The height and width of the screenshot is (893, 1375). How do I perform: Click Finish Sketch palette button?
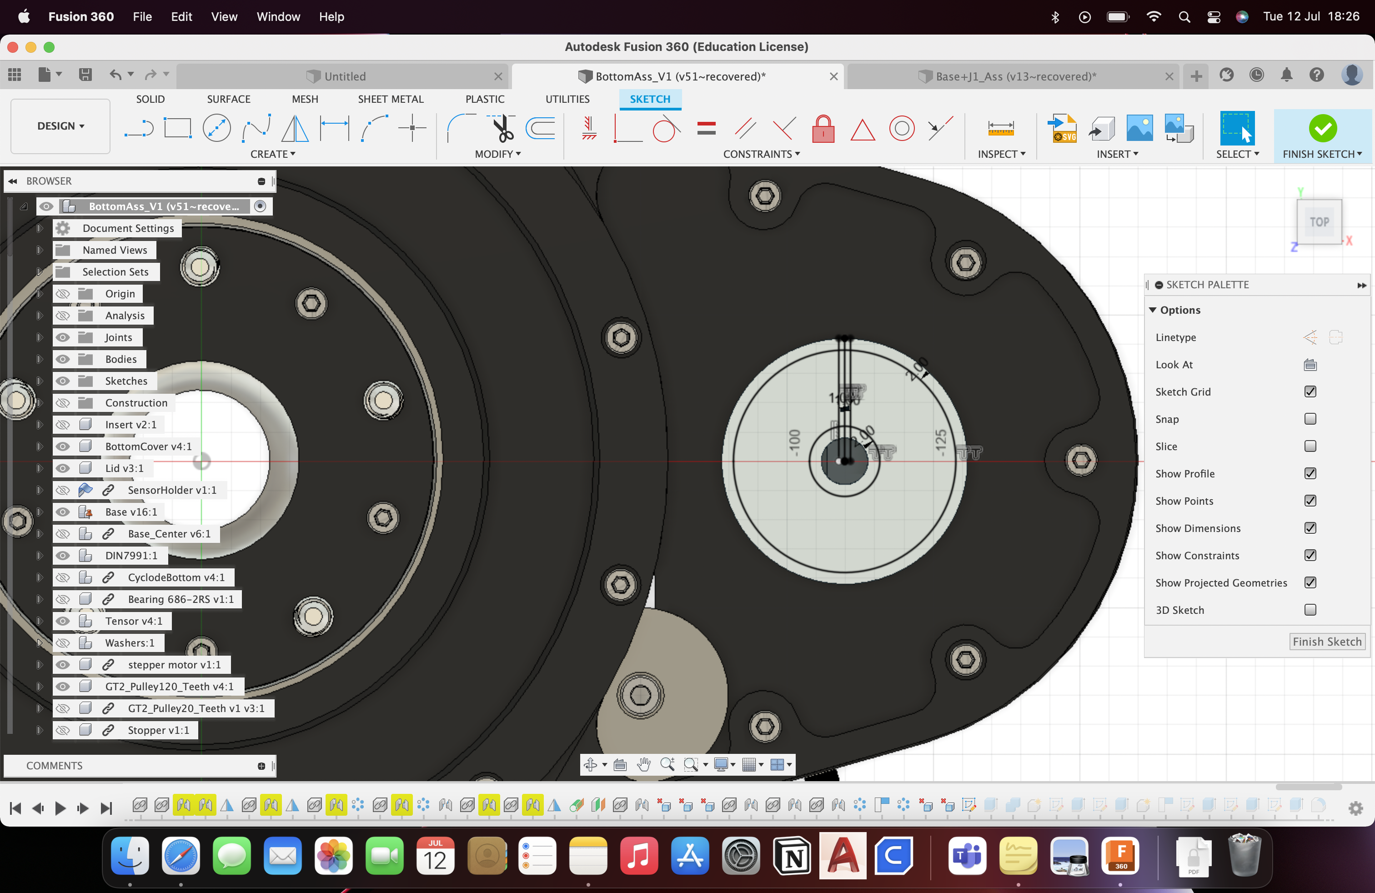coord(1325,642)
